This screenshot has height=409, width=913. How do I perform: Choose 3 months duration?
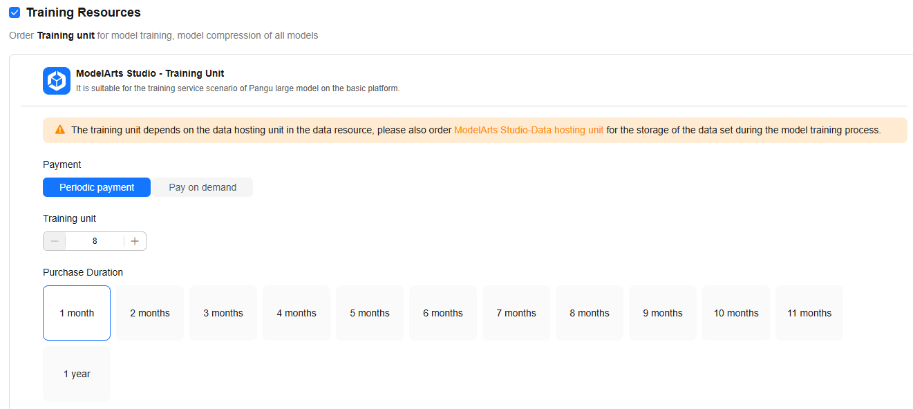click(223, 313)
